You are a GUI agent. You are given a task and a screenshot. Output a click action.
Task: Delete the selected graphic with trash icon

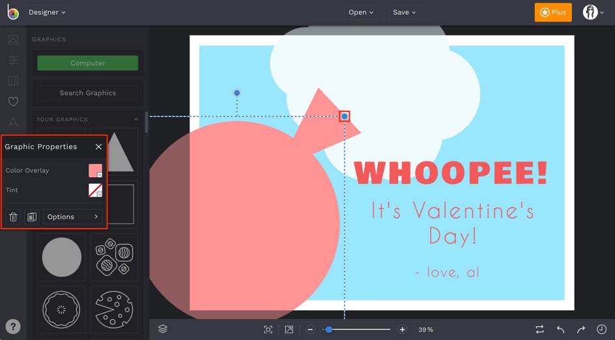(x=13, y=217)
